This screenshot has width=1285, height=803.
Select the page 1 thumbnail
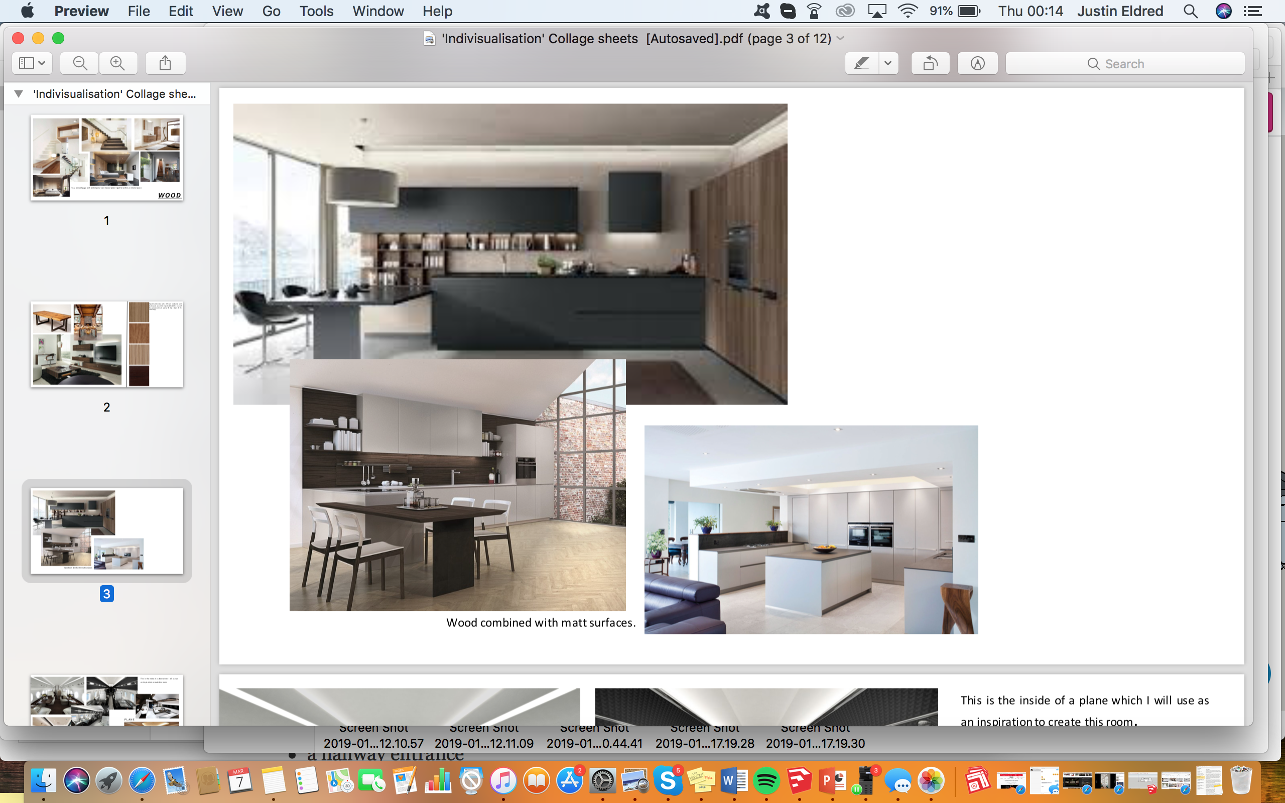click(107, 158)
